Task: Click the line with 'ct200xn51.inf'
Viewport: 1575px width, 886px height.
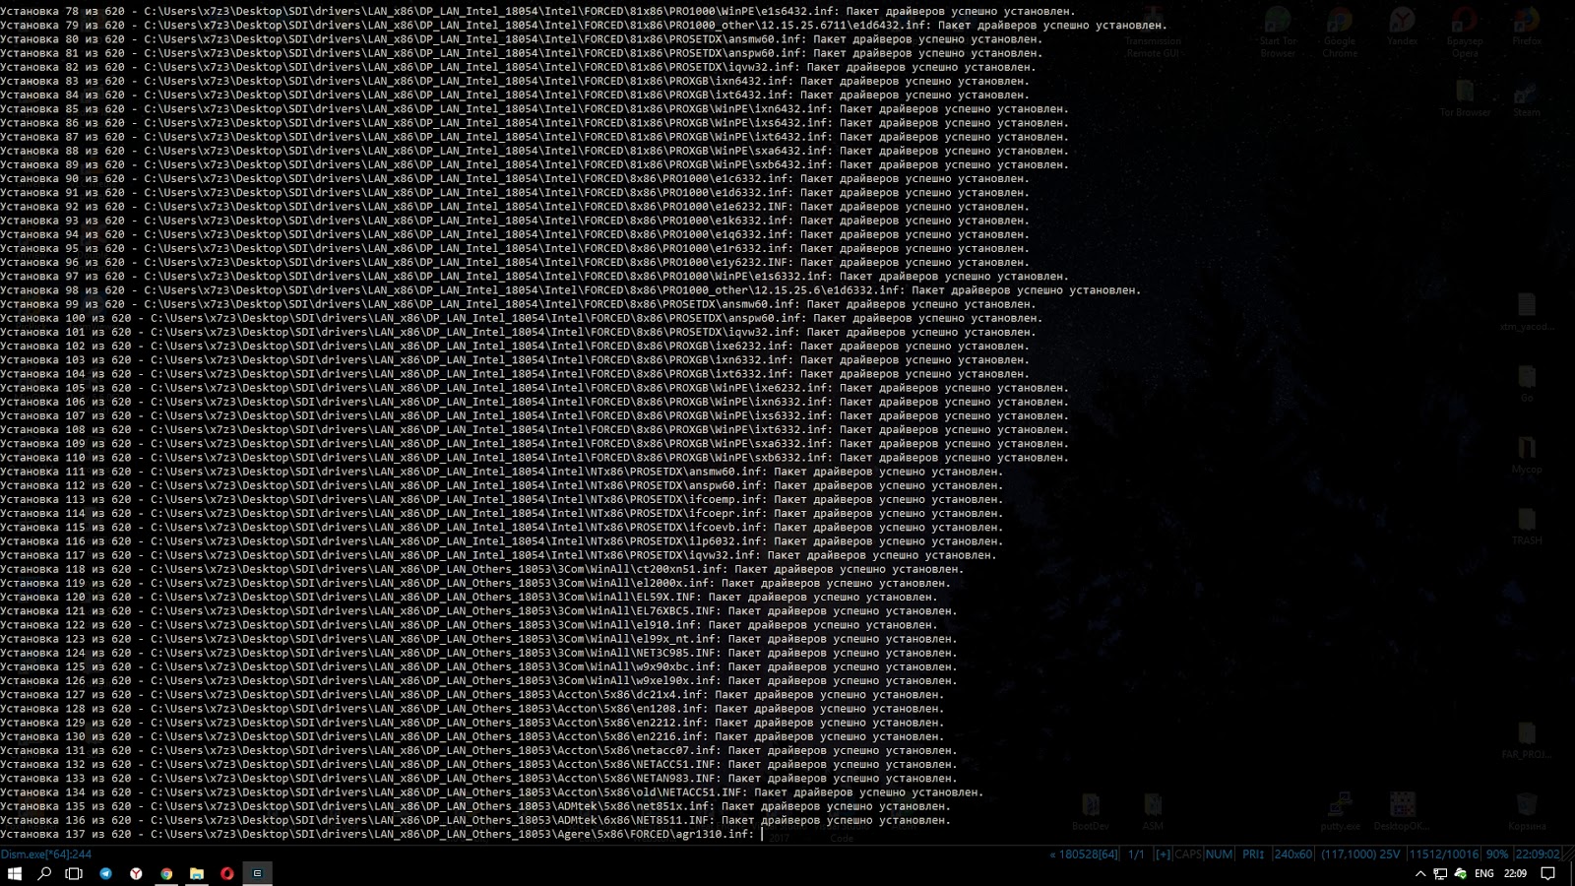Action: (482, 569)
